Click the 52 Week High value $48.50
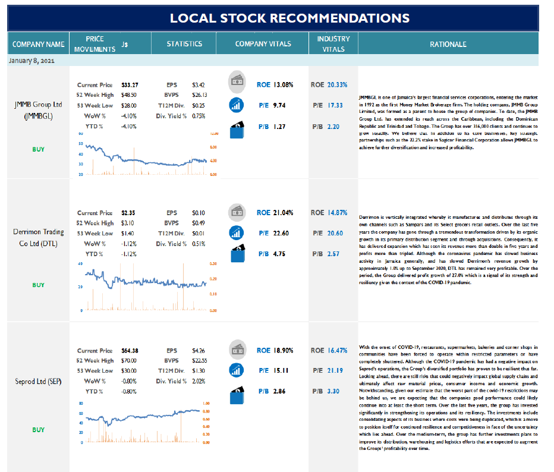The width and height of the screenshot is (554, 472). click(x=128, y=95)
